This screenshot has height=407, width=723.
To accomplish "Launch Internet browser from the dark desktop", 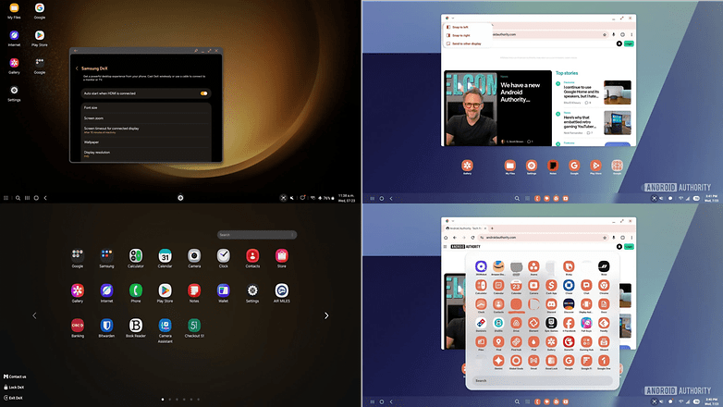I will (x=14, y=38).
